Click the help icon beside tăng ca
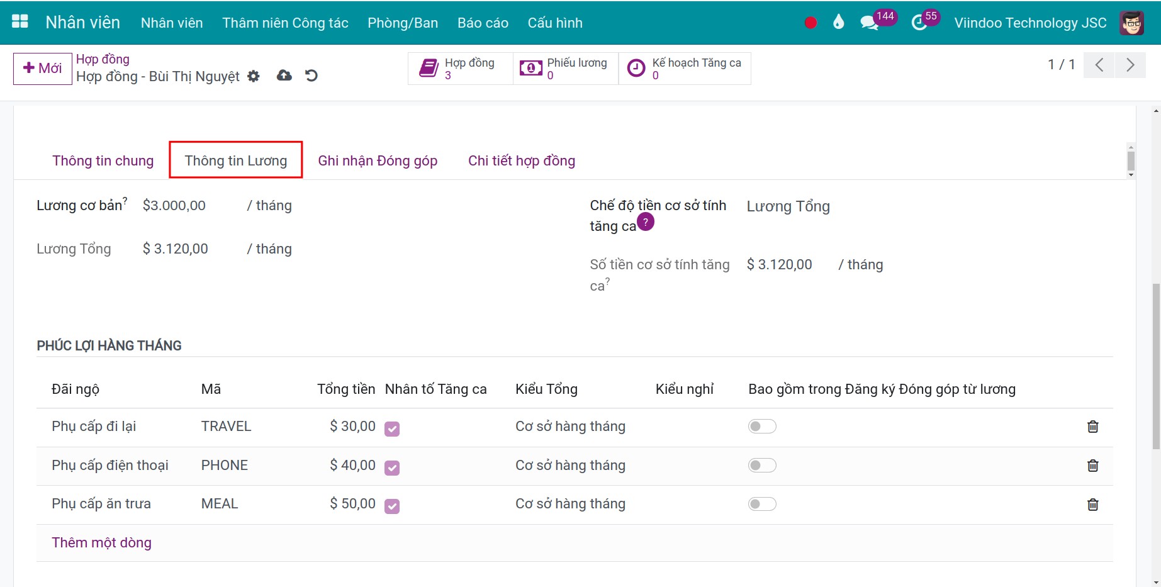Image resolution: width=1161 pixels, height=587 pixels. coord(646,221)
